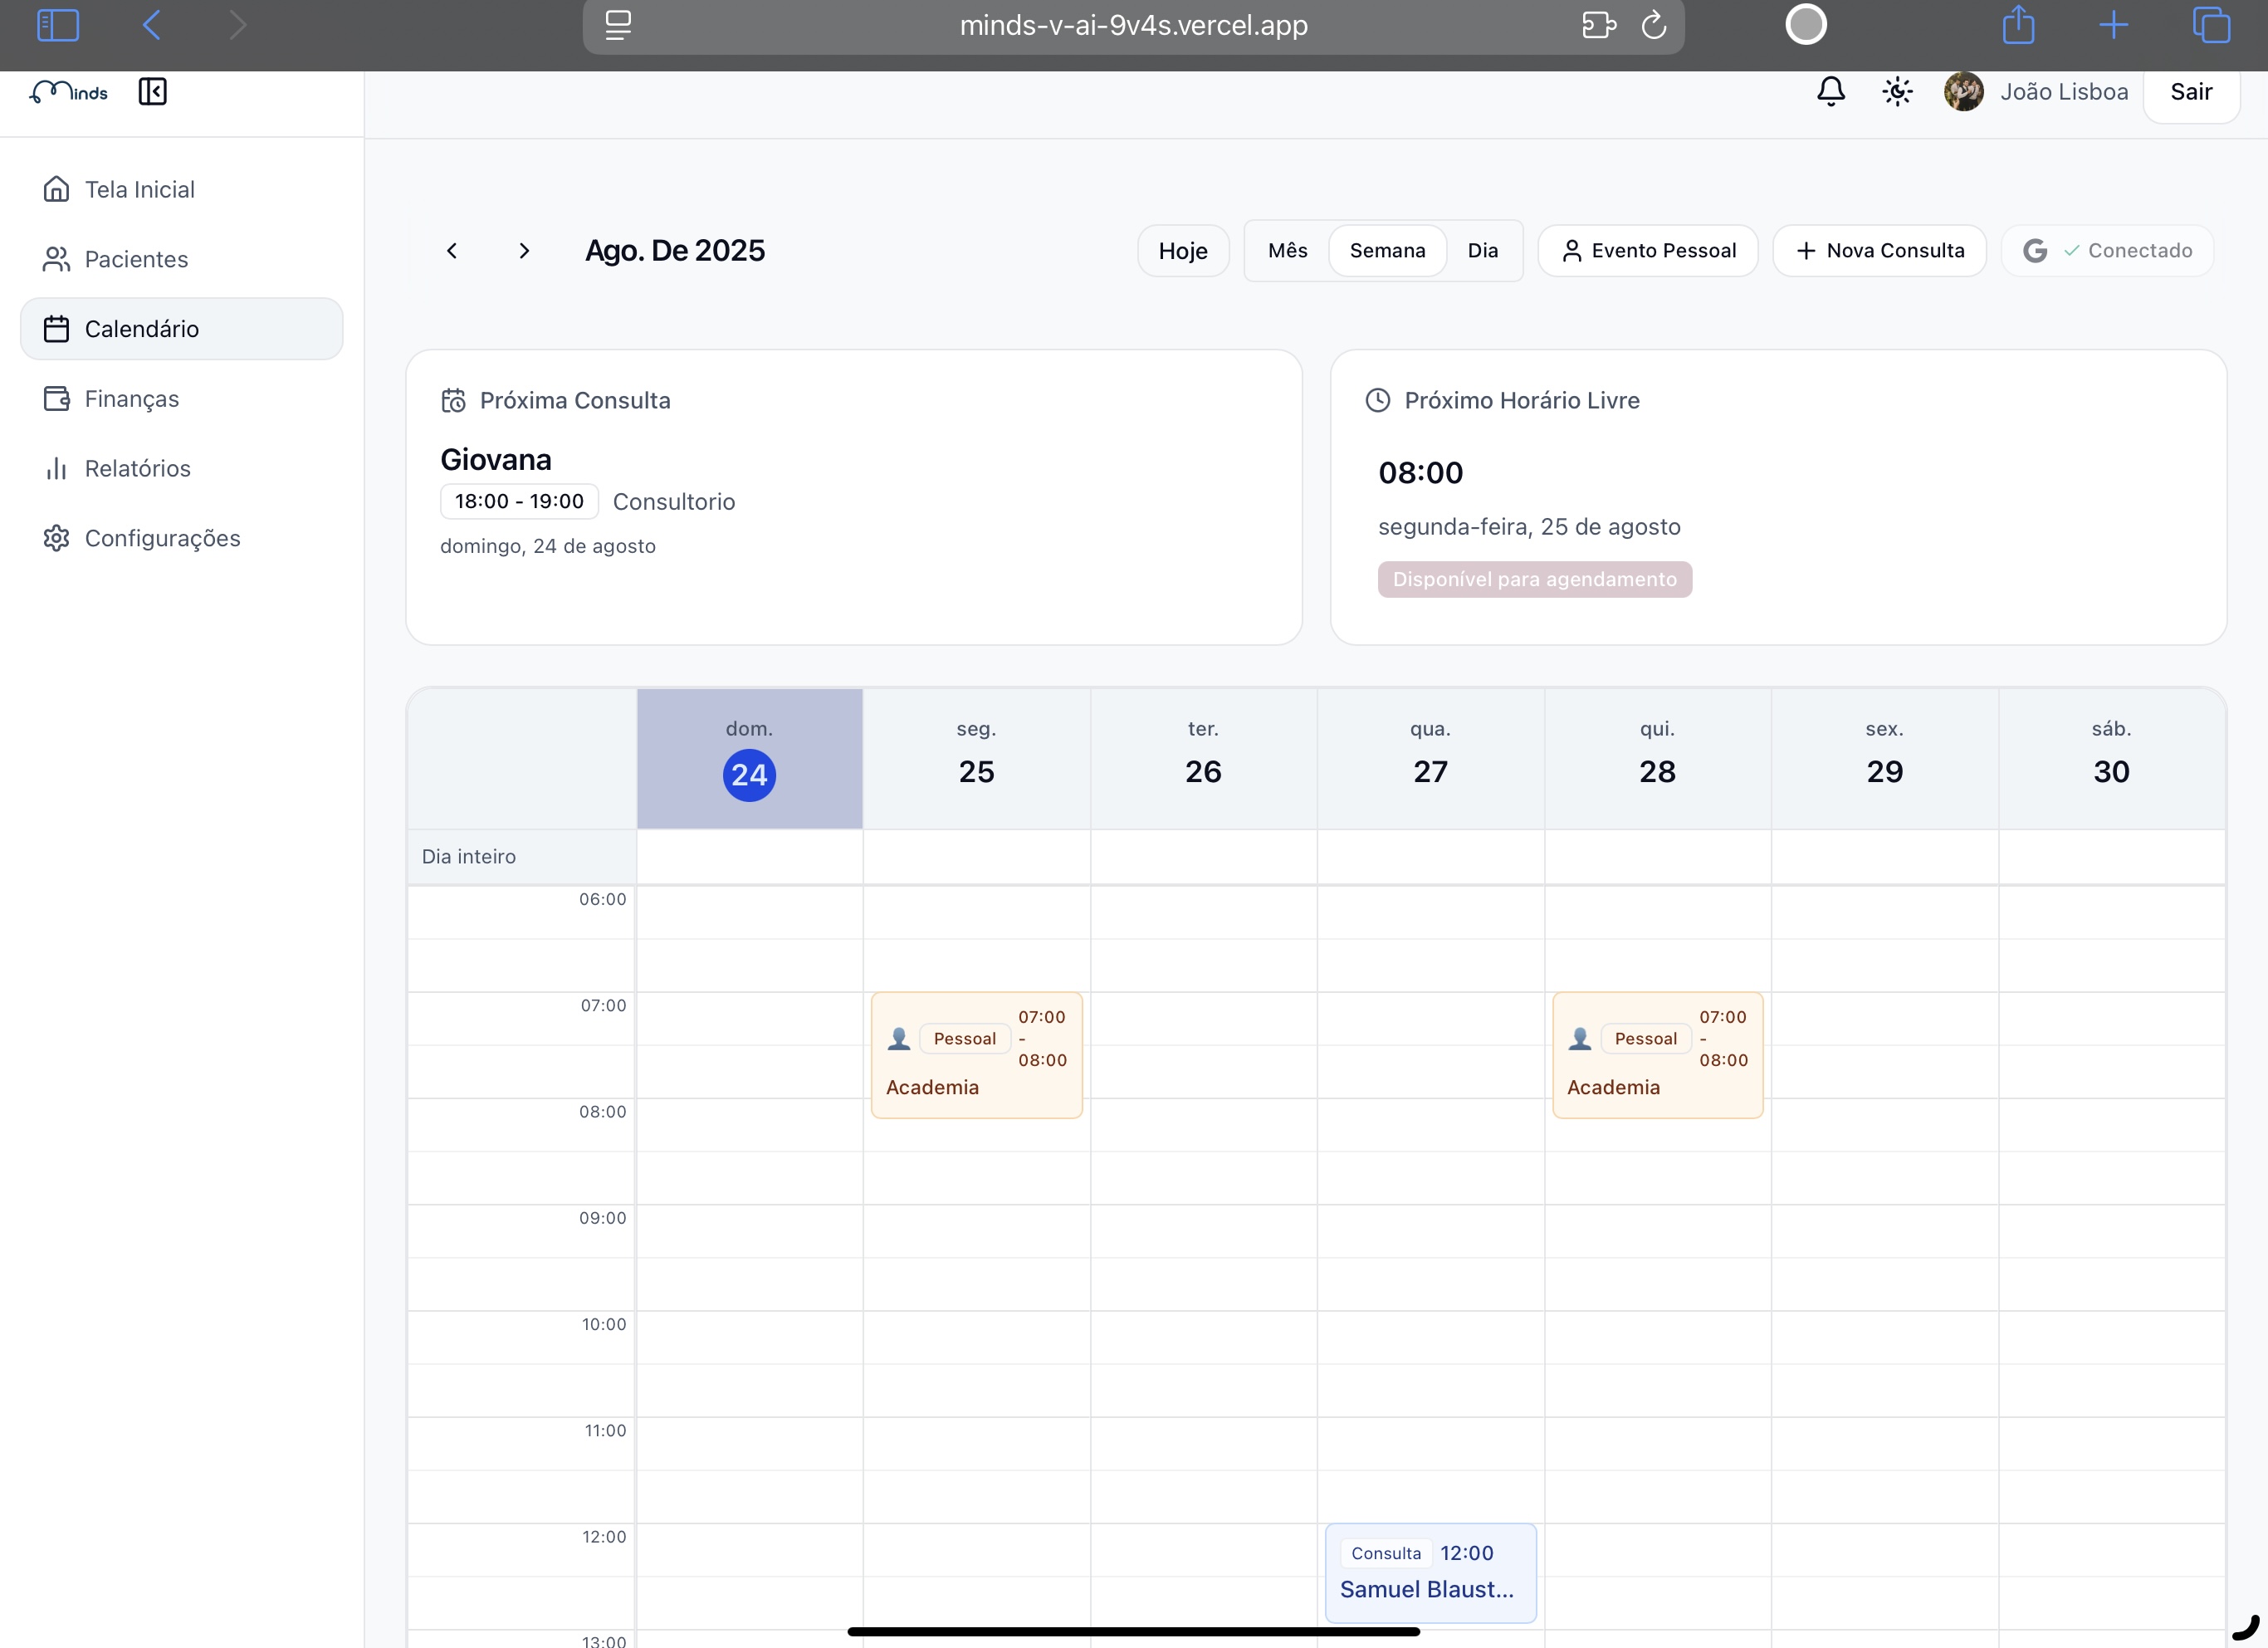This screenshot has height=1648, width=2268.
Task: Tap the Safari share icon
Action: pos(2018,24)
